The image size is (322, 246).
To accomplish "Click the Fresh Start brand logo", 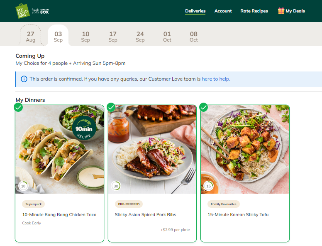I will [x=35, y=11].
